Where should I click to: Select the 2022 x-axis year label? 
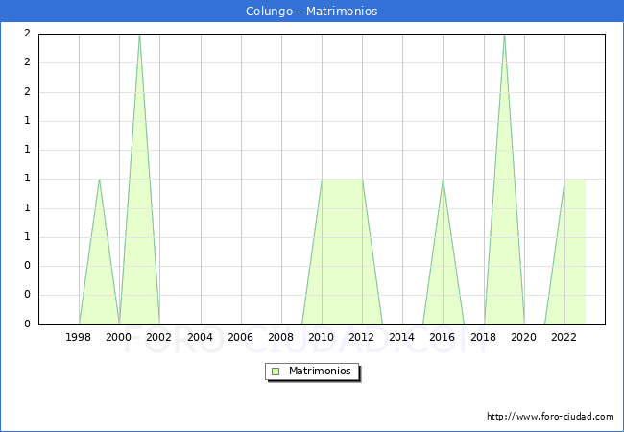coord(564,337)
